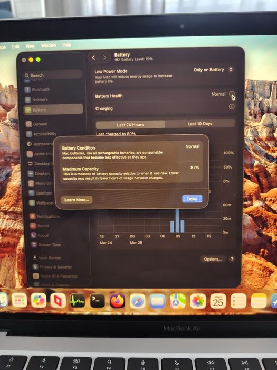Open Touch ID & Password settings
The width and height of the screenshot is (277, 370).
click(55, 276)
